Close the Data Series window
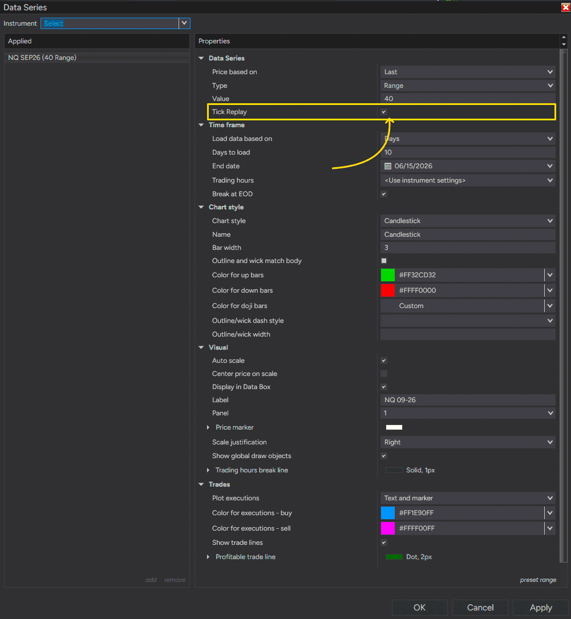The width and height of the screenshot is (571, 619). 565,7
